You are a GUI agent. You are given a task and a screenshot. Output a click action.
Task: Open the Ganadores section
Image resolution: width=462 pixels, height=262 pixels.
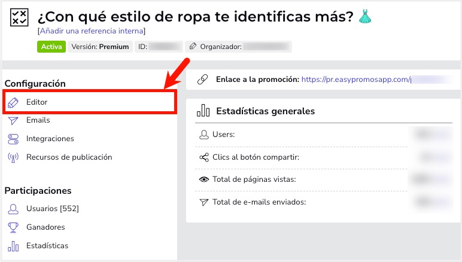(x=45, y=227)
